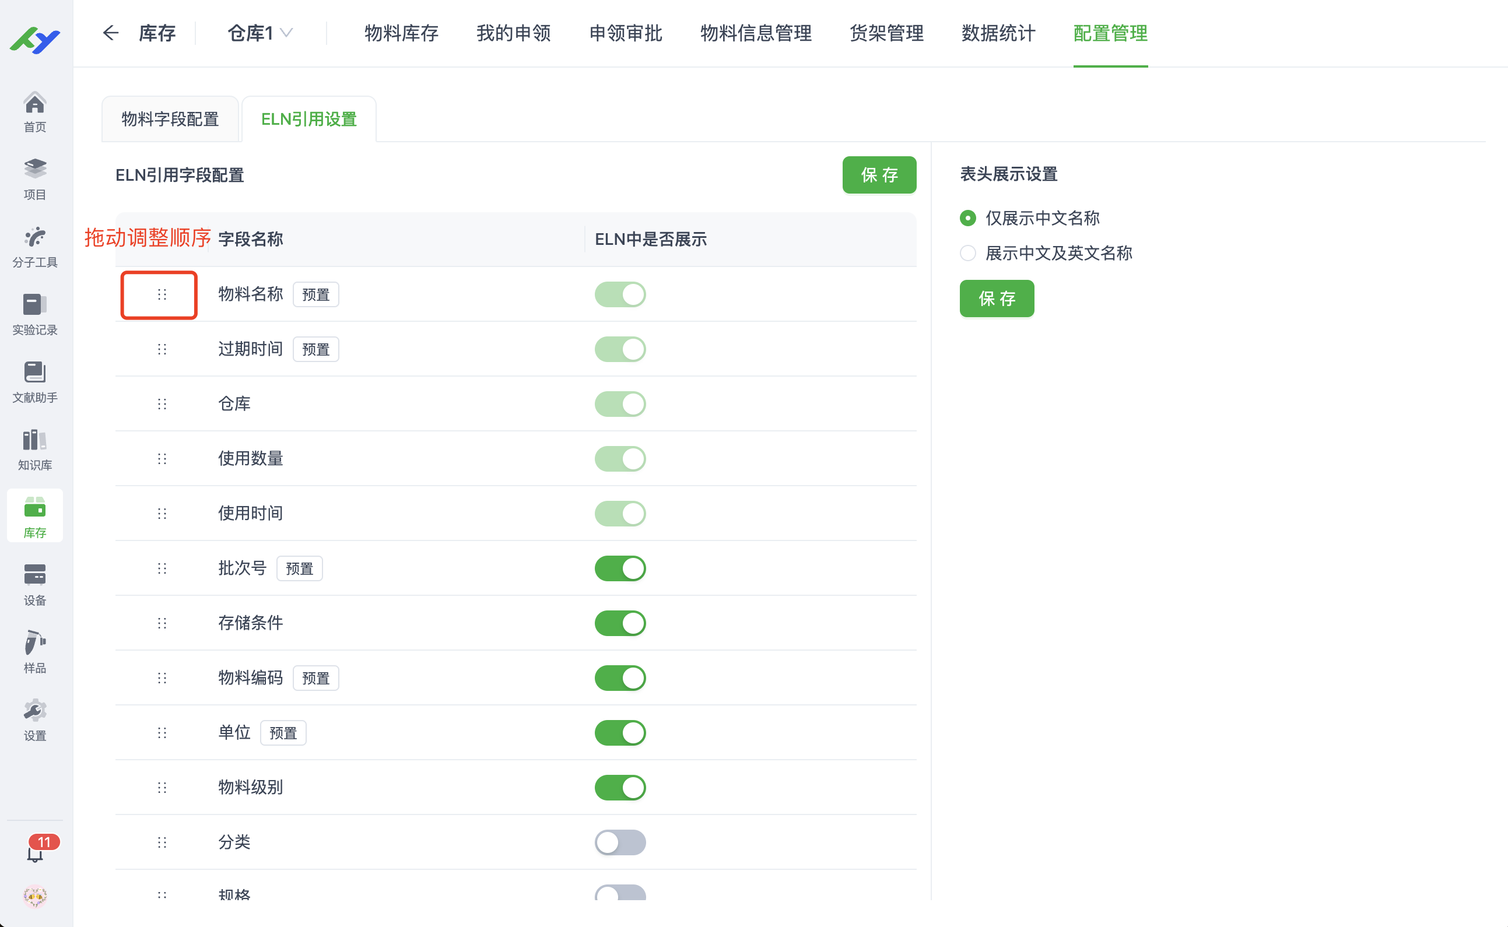This screenshot has height=927, width=1508.
Task: Click 保存 under 表头展示设置 panel
Action: (x=996, y=299)
